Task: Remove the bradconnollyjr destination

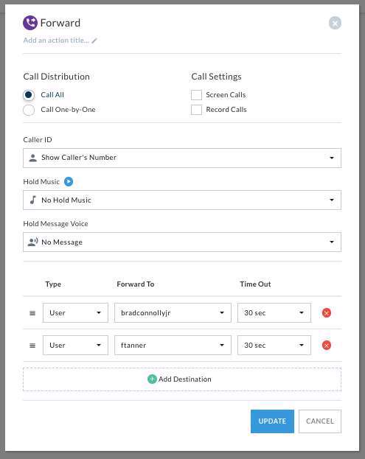Action: coord(327,312)
